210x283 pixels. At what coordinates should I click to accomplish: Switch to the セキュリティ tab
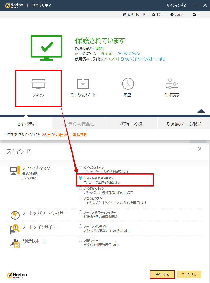tap(26, 124)
